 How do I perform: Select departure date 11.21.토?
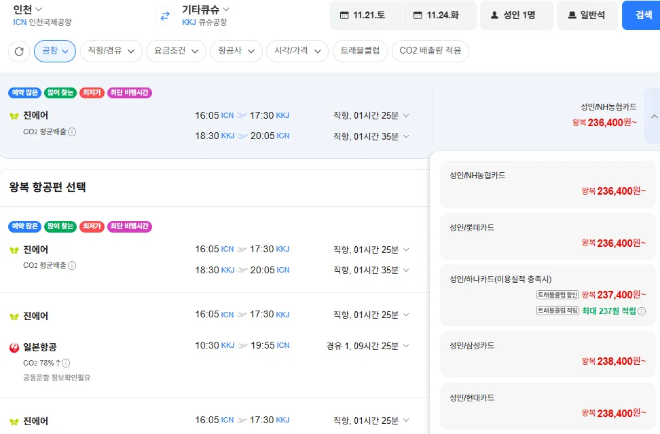366,15
